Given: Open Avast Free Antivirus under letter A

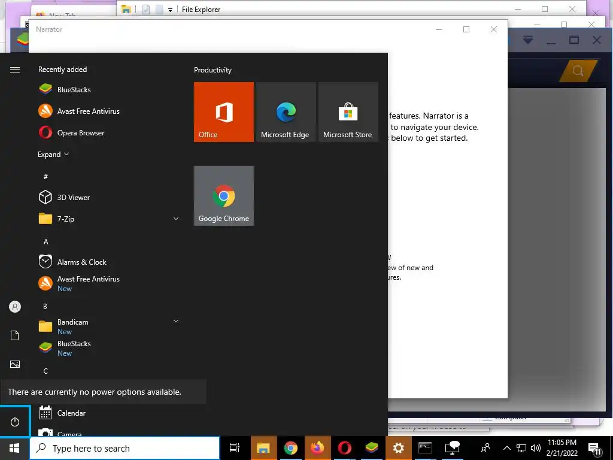Looking at the screenshot, I should coord(110,283).
